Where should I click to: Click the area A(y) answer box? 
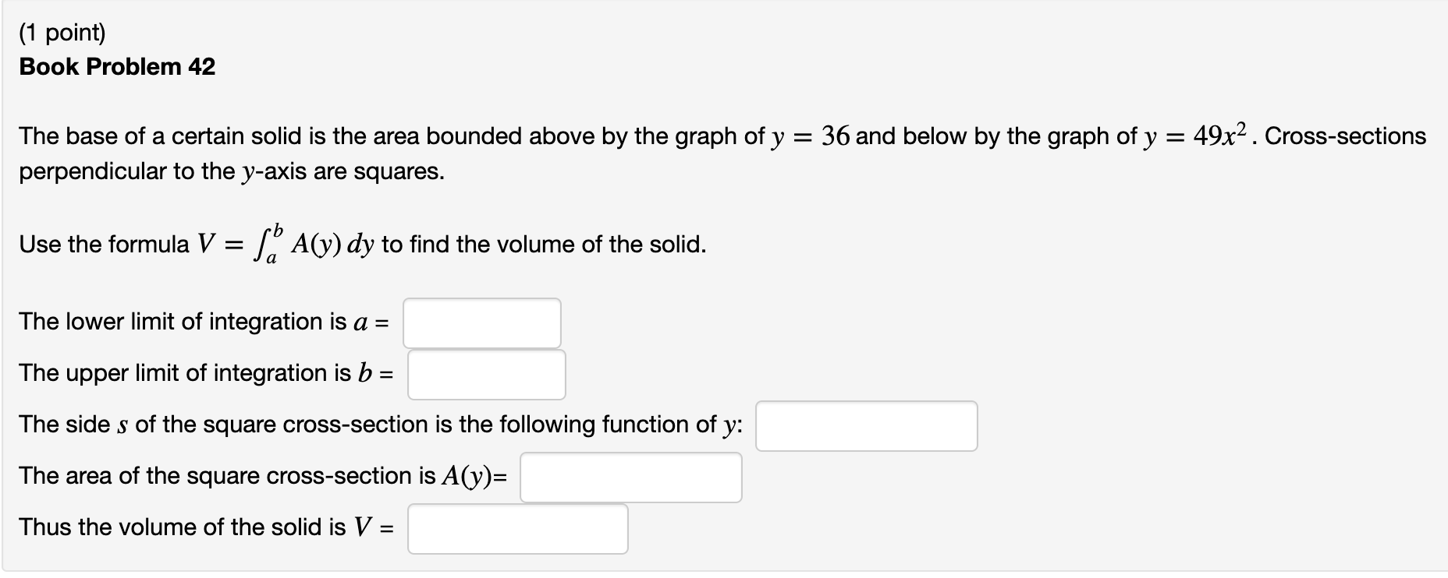pos(630,477)
